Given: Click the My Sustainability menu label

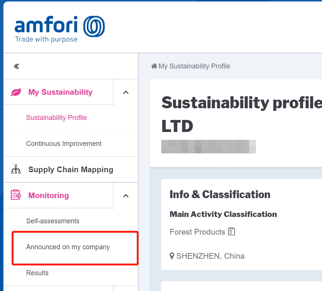Looking at the screenshot, I should click(60, 92).
